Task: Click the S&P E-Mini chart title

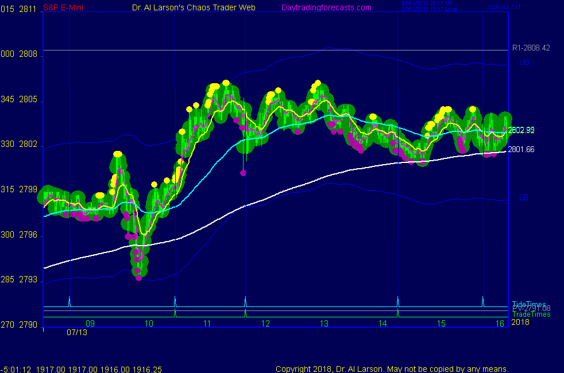Action: point(63,7)
